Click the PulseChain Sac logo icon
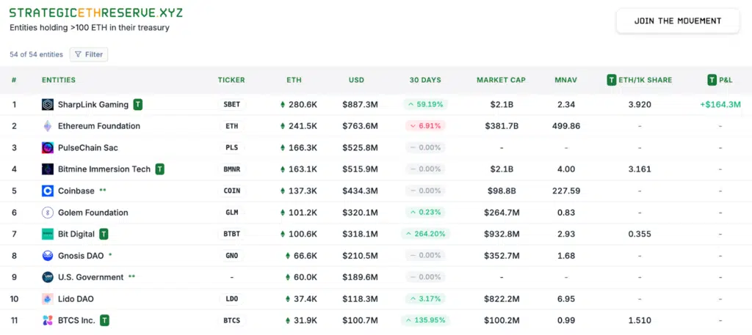This screenshot has height=335, width=752. click(x=48, y=148)
